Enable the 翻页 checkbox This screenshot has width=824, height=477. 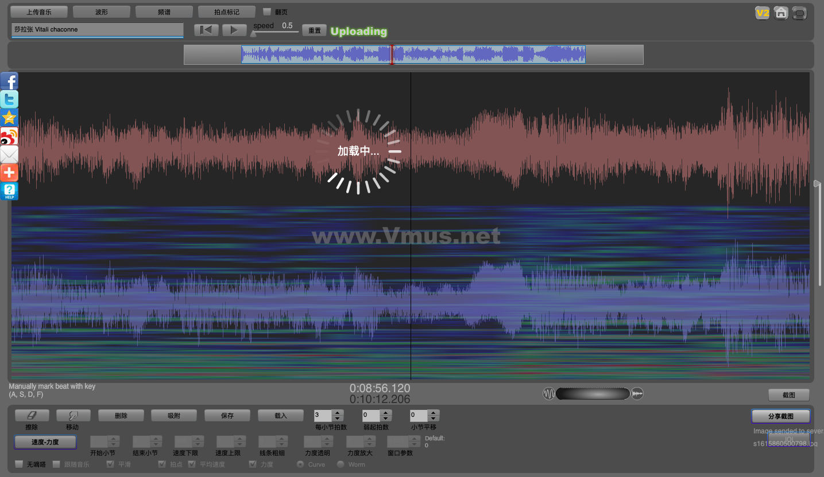tap(267, 12)
